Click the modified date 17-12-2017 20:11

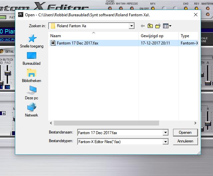155,43
